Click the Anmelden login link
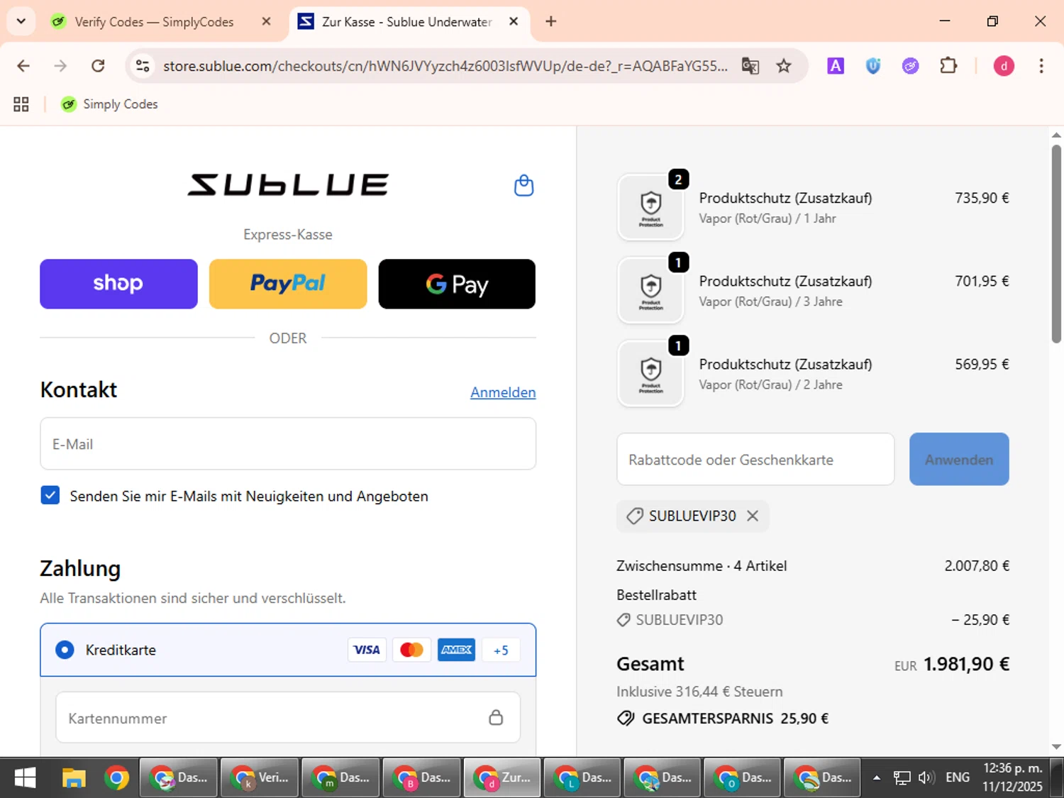 (x=503, y=392)
